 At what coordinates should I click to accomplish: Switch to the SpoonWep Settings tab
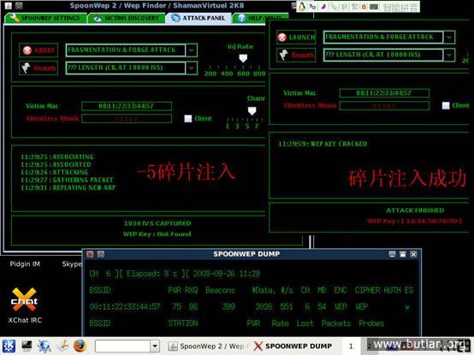coord(45,18)
